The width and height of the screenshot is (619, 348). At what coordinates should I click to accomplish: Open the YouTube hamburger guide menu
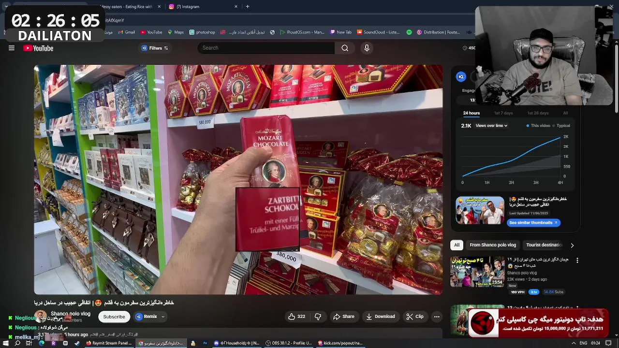coord(12,48)
